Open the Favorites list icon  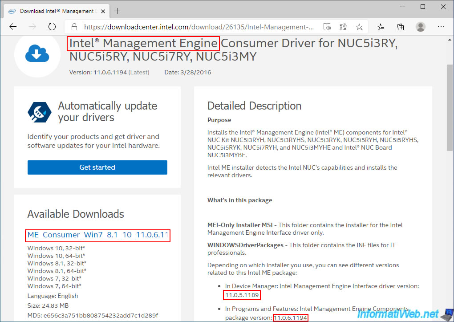click(x=381, y=27)
